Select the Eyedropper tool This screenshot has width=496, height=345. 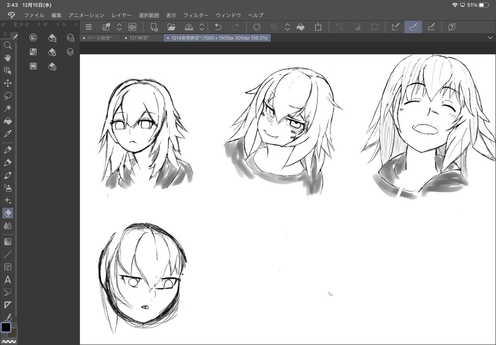(x=7, y=134)
